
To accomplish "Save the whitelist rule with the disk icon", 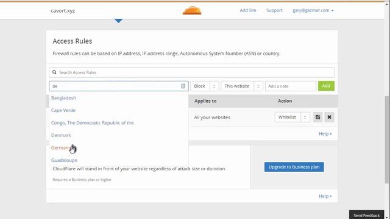I will 317,117.
